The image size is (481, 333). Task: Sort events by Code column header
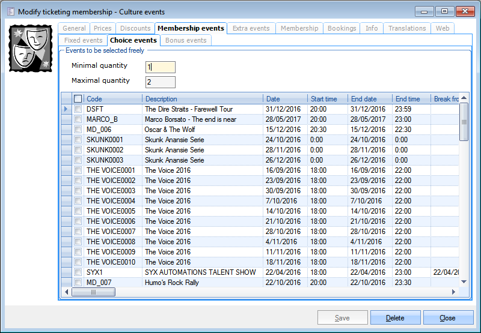(112, 98)
